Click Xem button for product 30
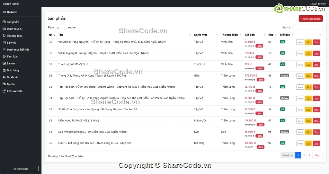 [300, 143]
